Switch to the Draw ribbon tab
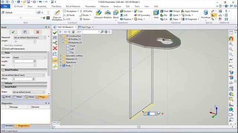The width and height of the screenshot is (238, 133). 30,6
